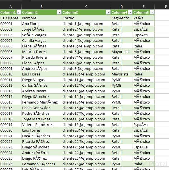The image size is (169, 170).
Task: Select the Mayorista cell for C00006
Action: (x=122, y=52)
